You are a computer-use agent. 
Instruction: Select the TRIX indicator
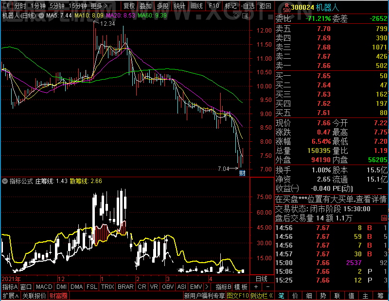click(107, 287)
